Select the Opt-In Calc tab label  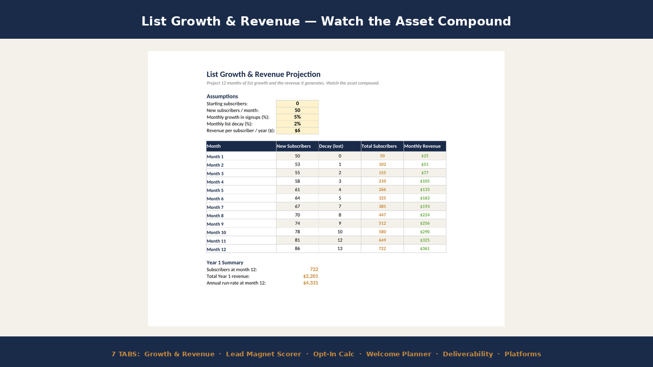(334, 354)
